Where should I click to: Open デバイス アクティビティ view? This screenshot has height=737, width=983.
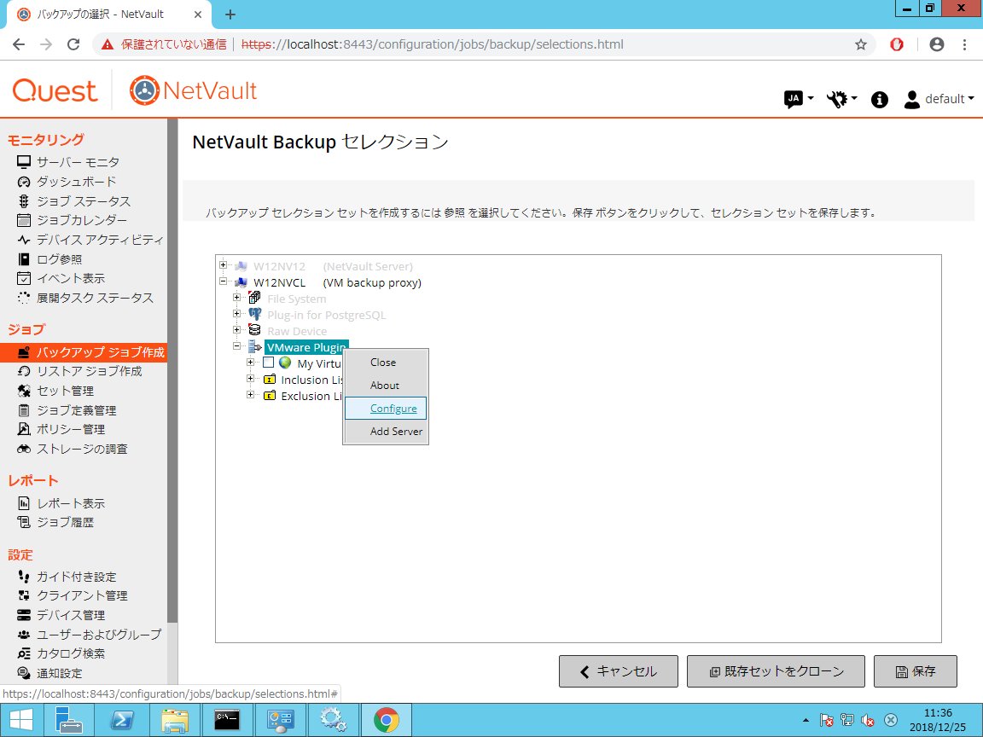click(x=100, y=240)
